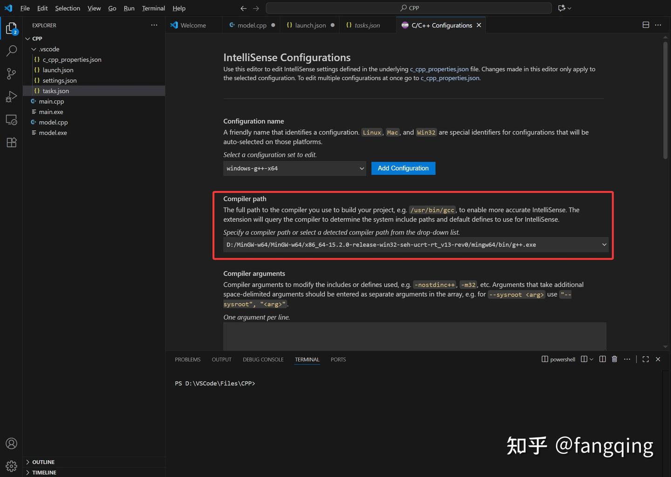The height and width of the screenshot is (477, 671).
Task: Open the Run and Debug view icon
Action: coord(11,96)
